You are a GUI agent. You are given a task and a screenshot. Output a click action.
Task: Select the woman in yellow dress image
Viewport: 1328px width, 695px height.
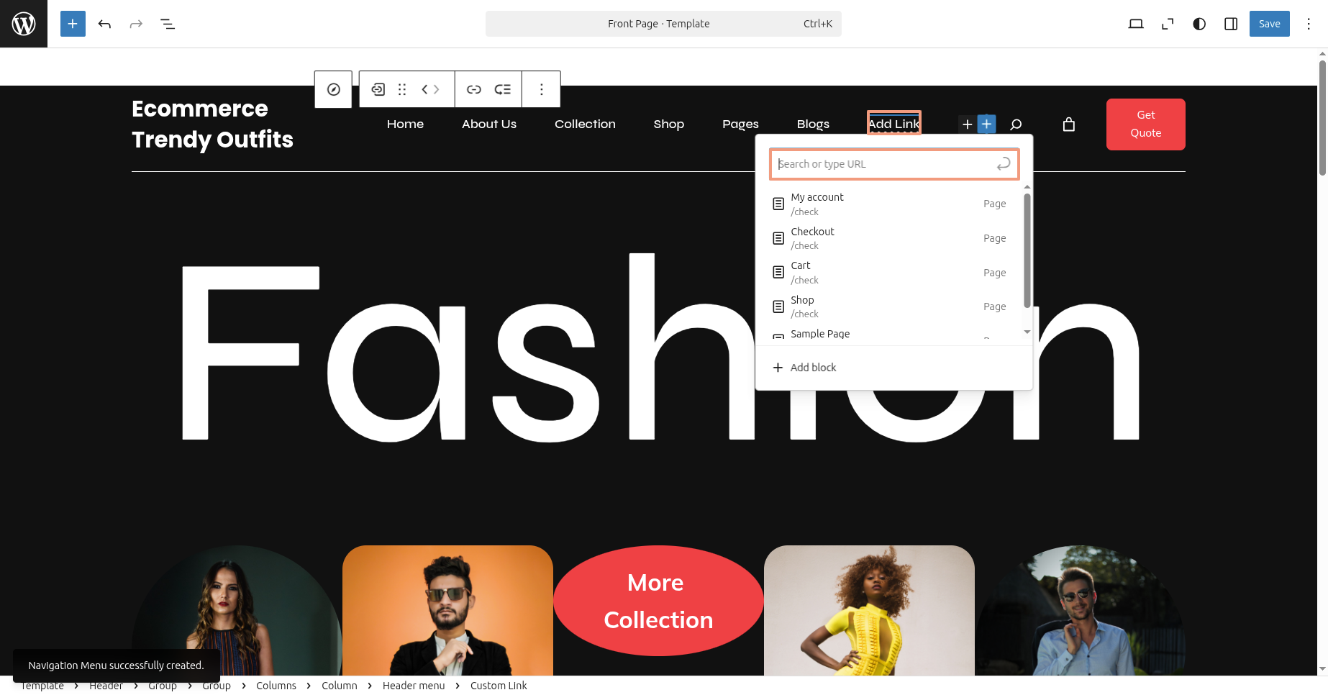click(x=869, y=610)
